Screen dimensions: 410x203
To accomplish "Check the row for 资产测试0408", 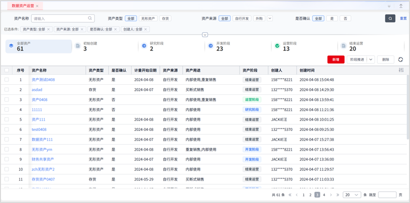I will [x=7, y=80].
